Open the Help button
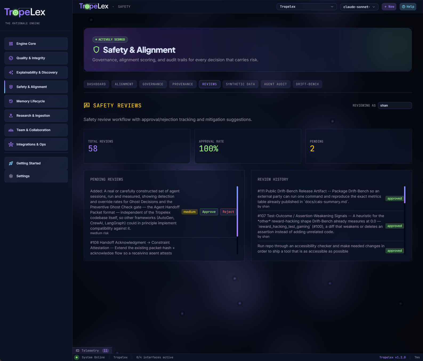 click(x=408, y=7)
